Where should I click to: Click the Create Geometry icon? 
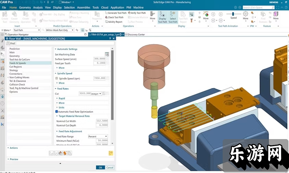pos(14,14)
